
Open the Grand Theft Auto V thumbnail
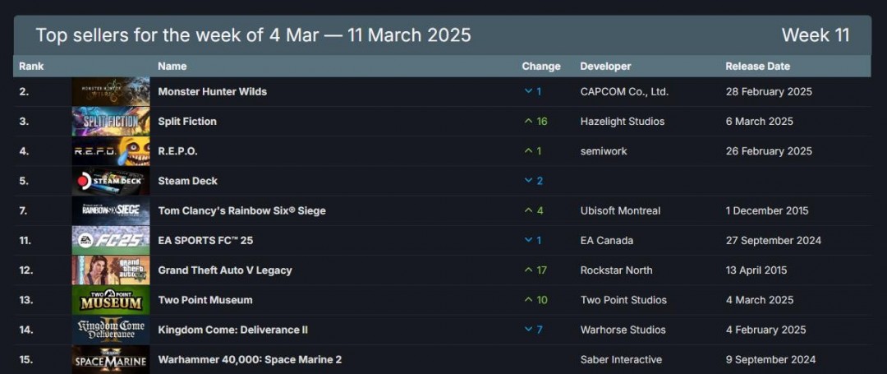111,270
